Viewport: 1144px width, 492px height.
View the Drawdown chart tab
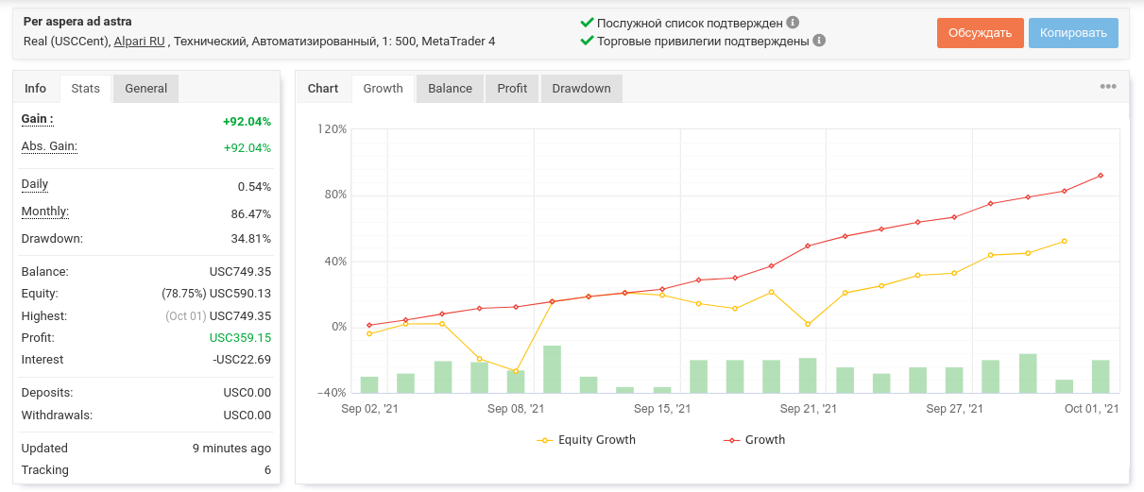pyautogui.click(x=582, y=89)
